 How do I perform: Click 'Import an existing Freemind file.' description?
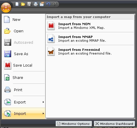85,53
